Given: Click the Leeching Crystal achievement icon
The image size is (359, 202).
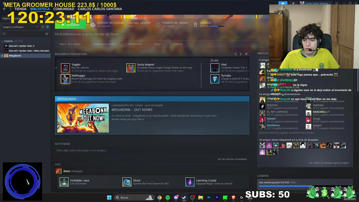Looking at the screenshot, I should point(190,182).
